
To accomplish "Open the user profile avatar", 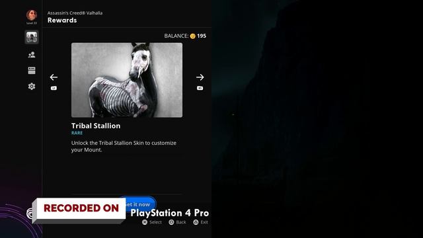I will [32, 15].
